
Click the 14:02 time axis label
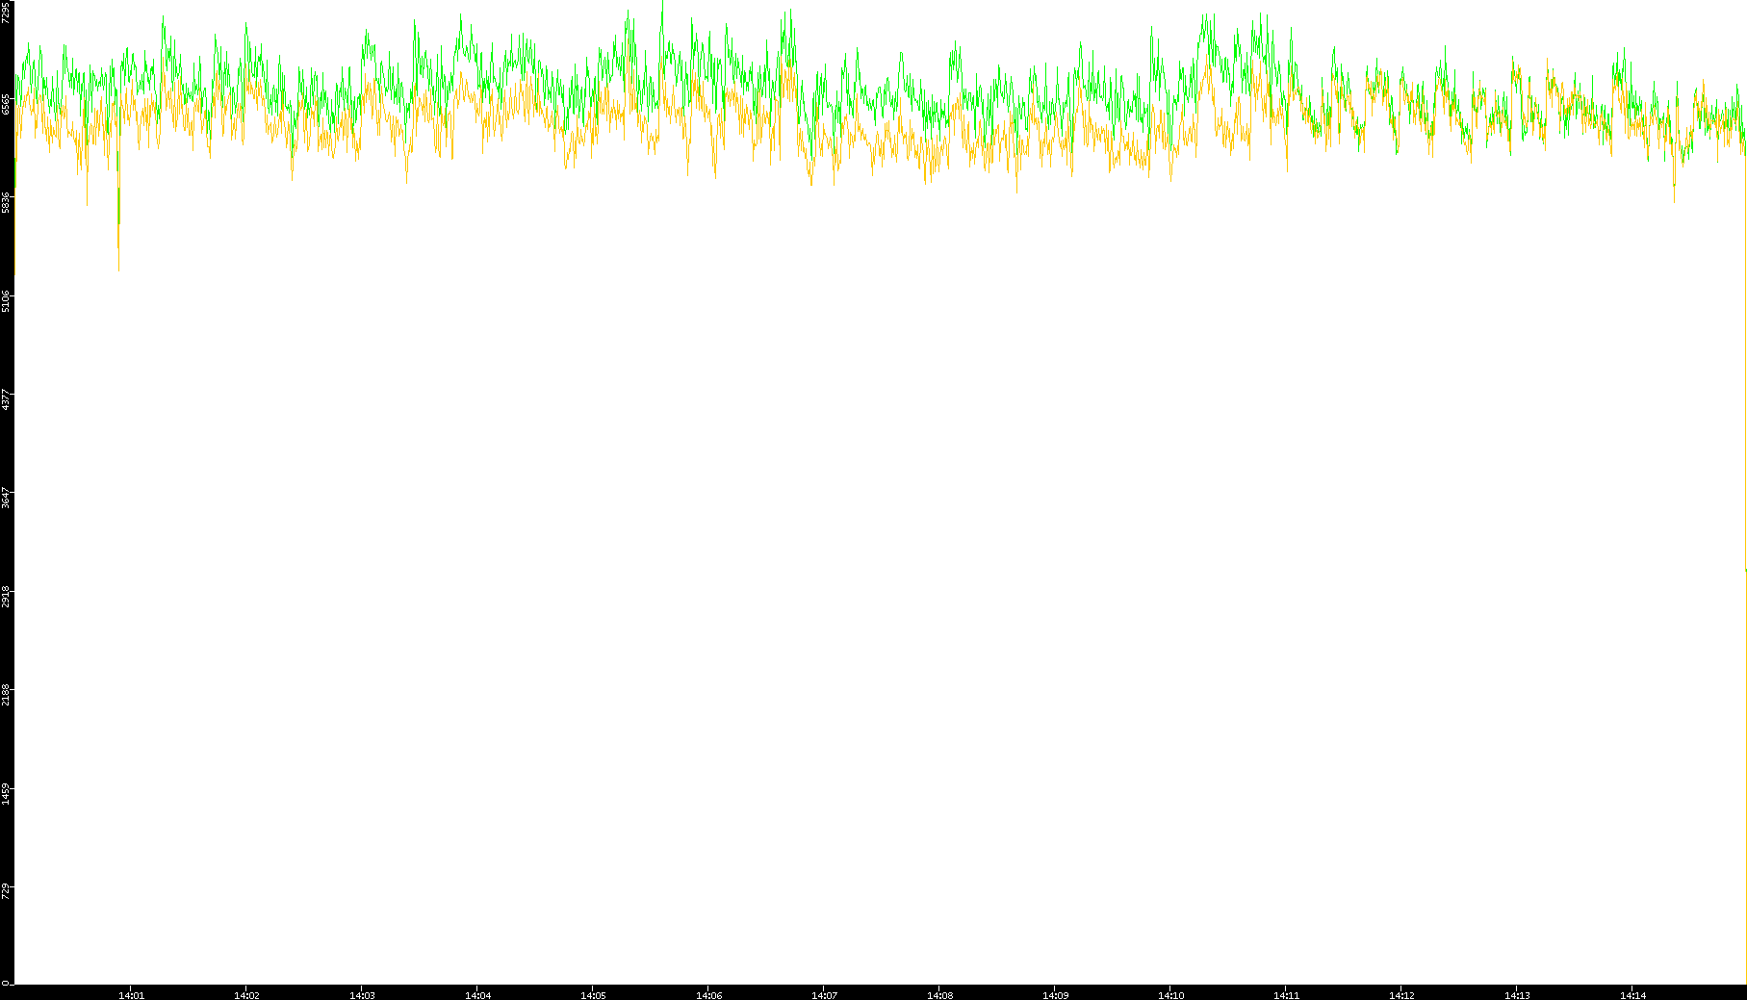(246, 995)
